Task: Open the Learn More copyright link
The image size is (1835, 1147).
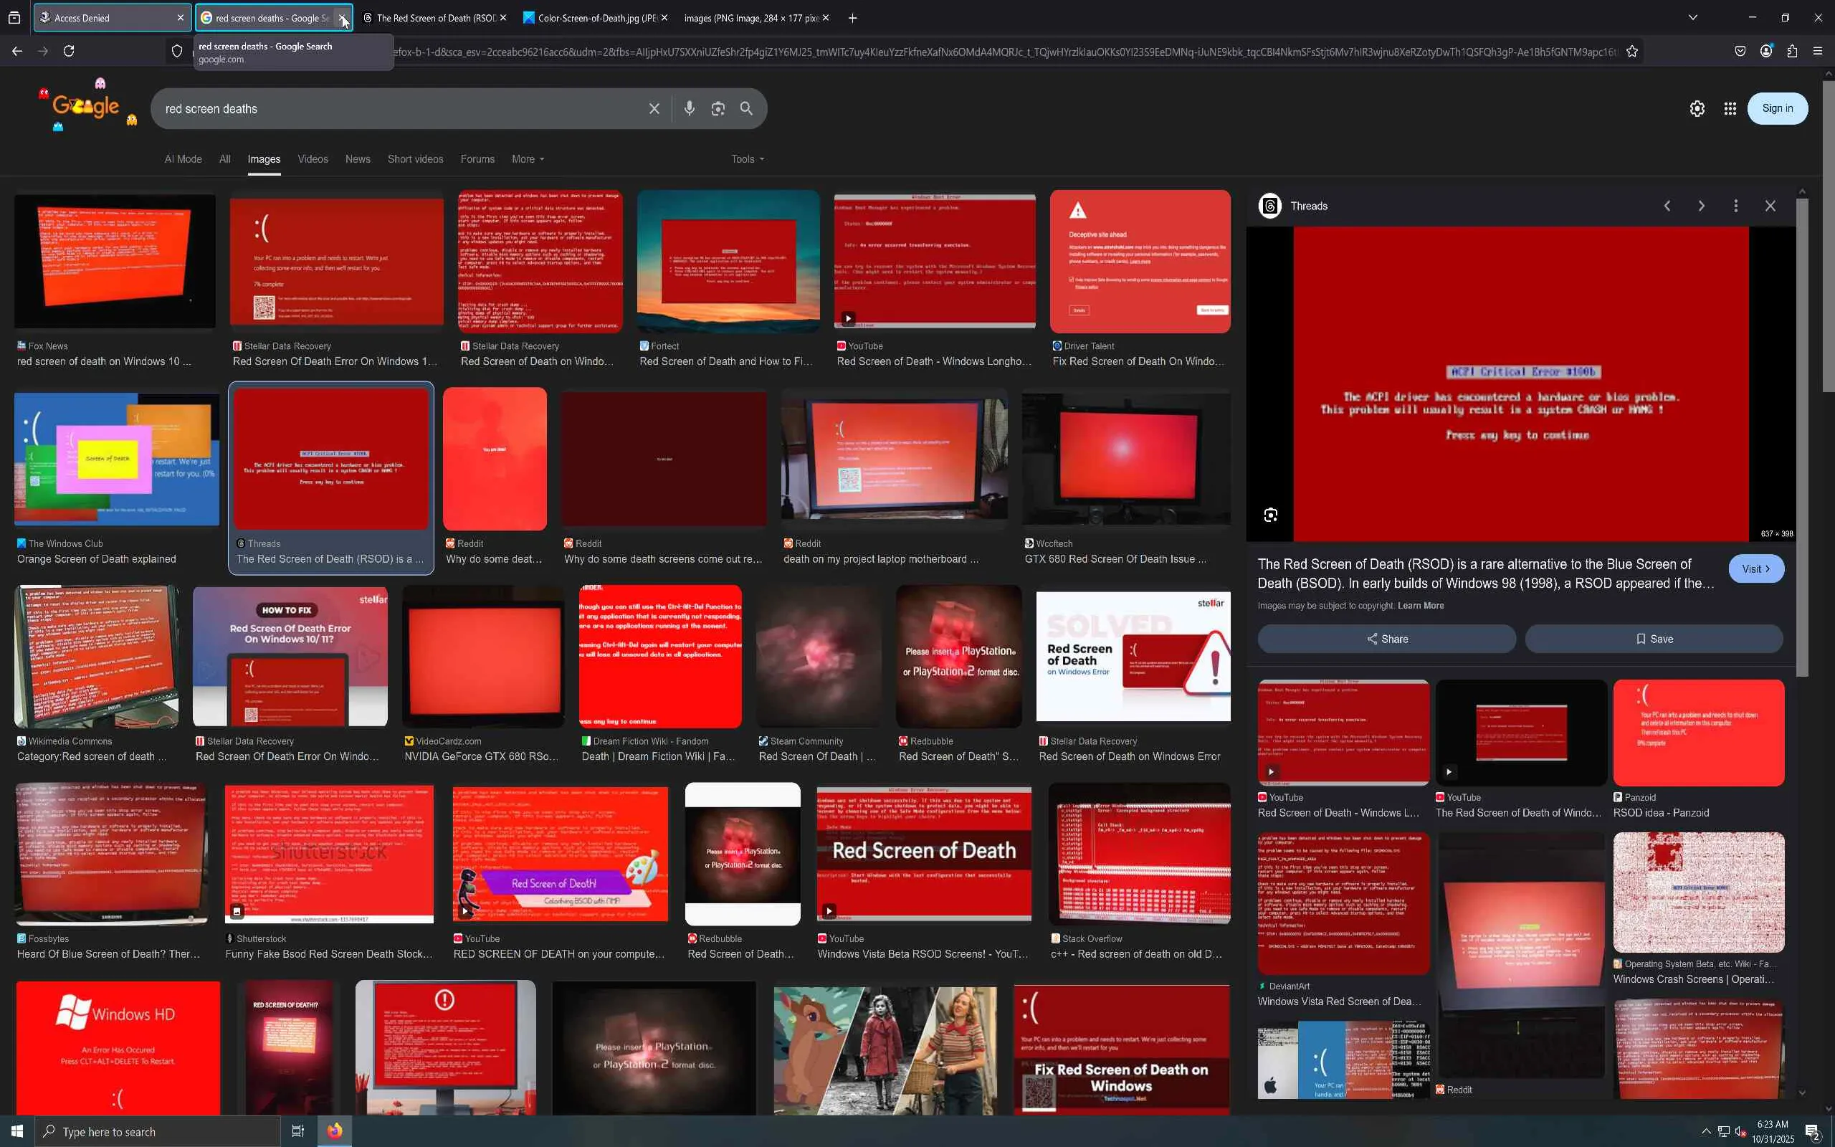Action: [x=1420, y=605]
